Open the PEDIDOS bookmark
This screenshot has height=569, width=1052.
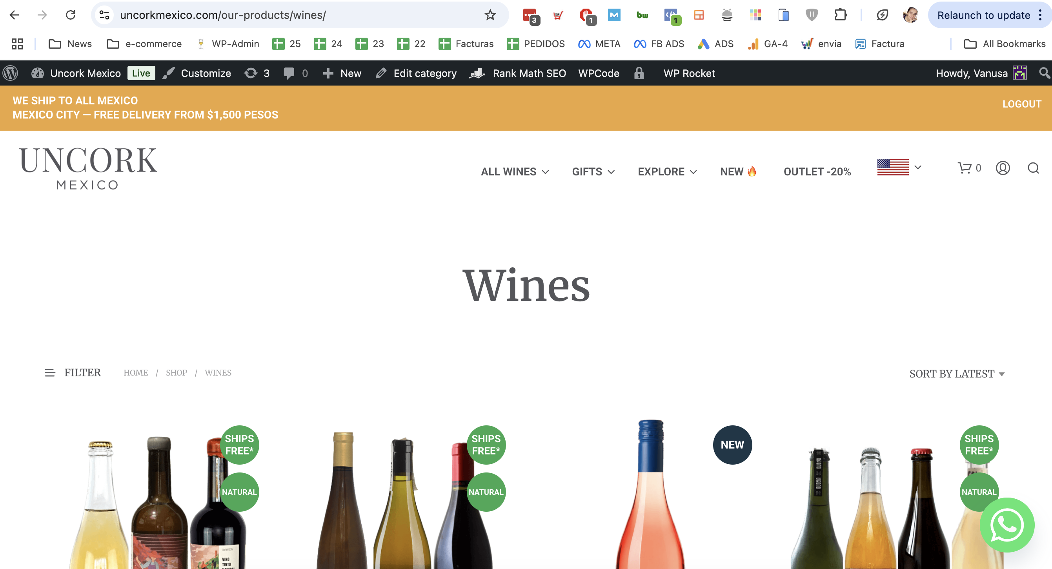535,44
